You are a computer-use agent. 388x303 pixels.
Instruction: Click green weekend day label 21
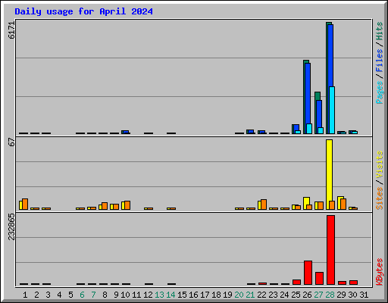250,295
